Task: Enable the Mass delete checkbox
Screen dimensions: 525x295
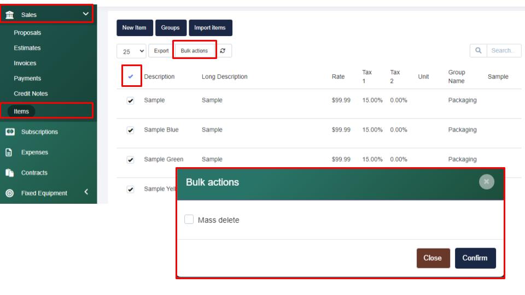Action: point(189,220)
